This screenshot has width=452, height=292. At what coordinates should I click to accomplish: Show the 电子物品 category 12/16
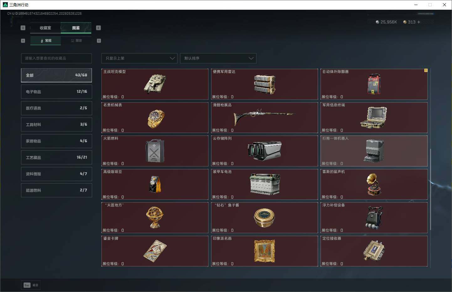pyautogui.click(x=56, y=92)
